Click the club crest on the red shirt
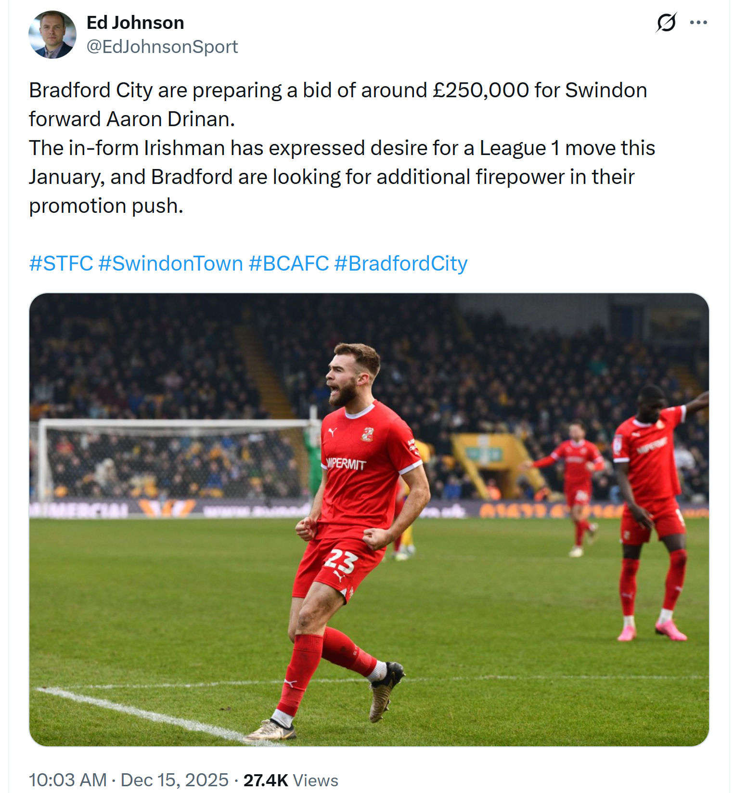747x793 pixels. [368, 434]
